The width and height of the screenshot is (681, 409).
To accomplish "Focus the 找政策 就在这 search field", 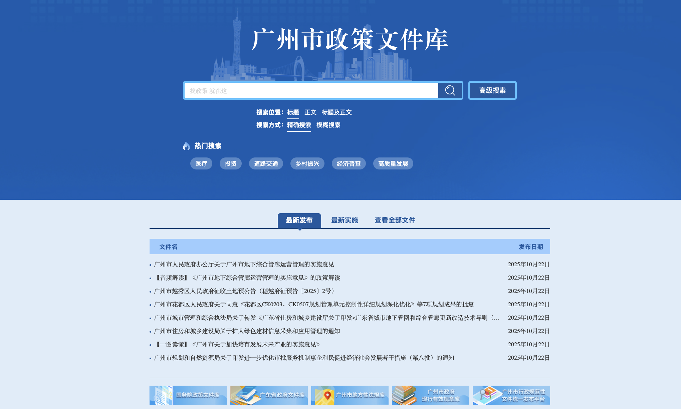I will point(310,91).
